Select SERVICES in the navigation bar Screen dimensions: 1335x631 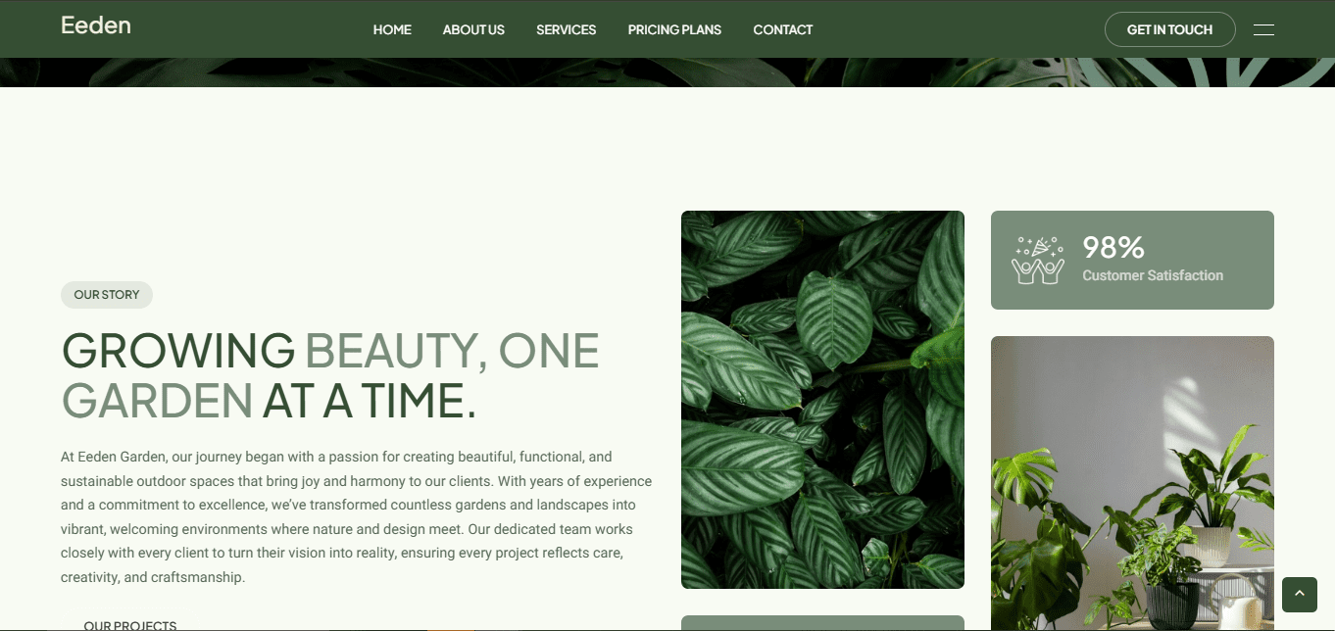[x=566, y=29]
